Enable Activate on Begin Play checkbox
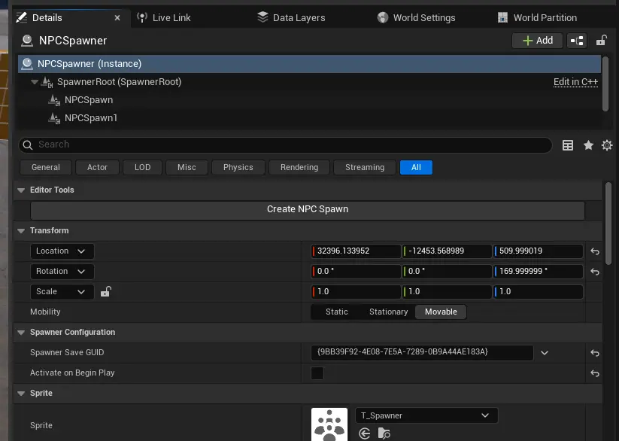 click(317, 373)
